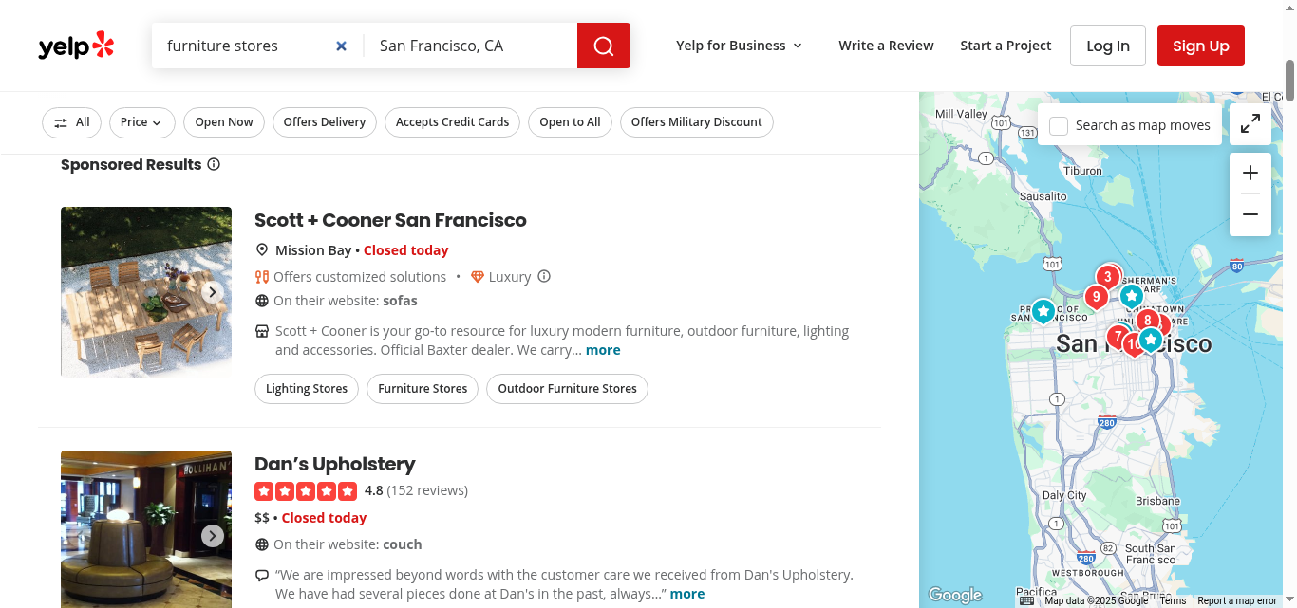
Task: Expand the map to full screen
Action: coord(1250,123)
